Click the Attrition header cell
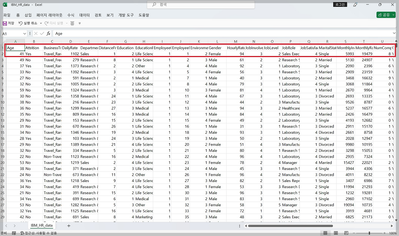The width and height of the screenshot is (399, 236). click(x=34, y=48)
